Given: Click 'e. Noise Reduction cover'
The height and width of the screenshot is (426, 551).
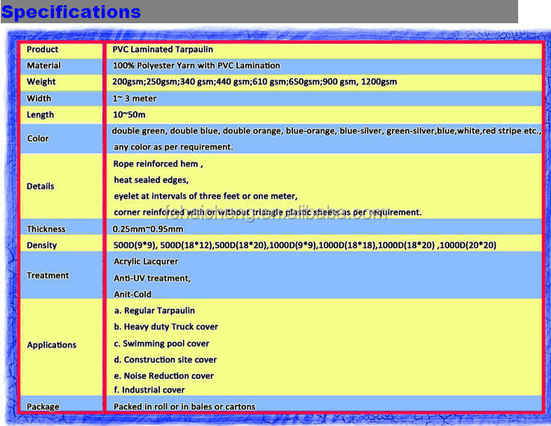Looking at the screenshot, I should click(x=164, y=376).
